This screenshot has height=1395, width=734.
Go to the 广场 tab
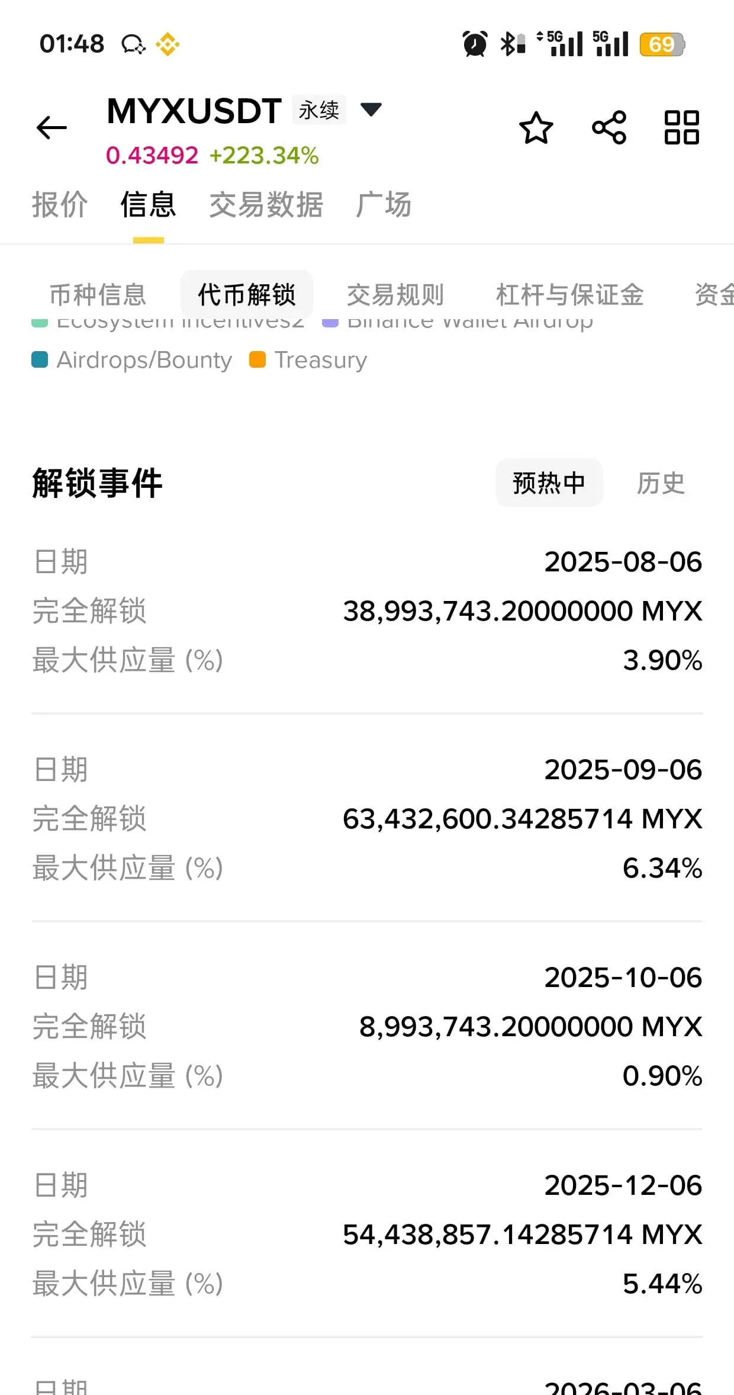pyautogui.click(x=384, y=205)
